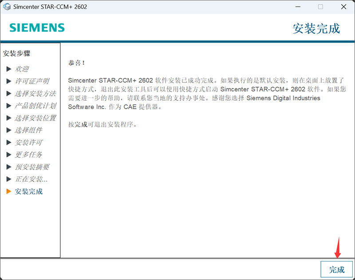Click the disabled maximize window button
This screenshot has height=280, width=355.
320,7
